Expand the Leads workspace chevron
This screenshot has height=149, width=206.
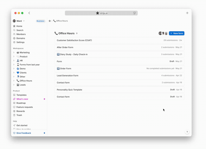tap(14, 85)
